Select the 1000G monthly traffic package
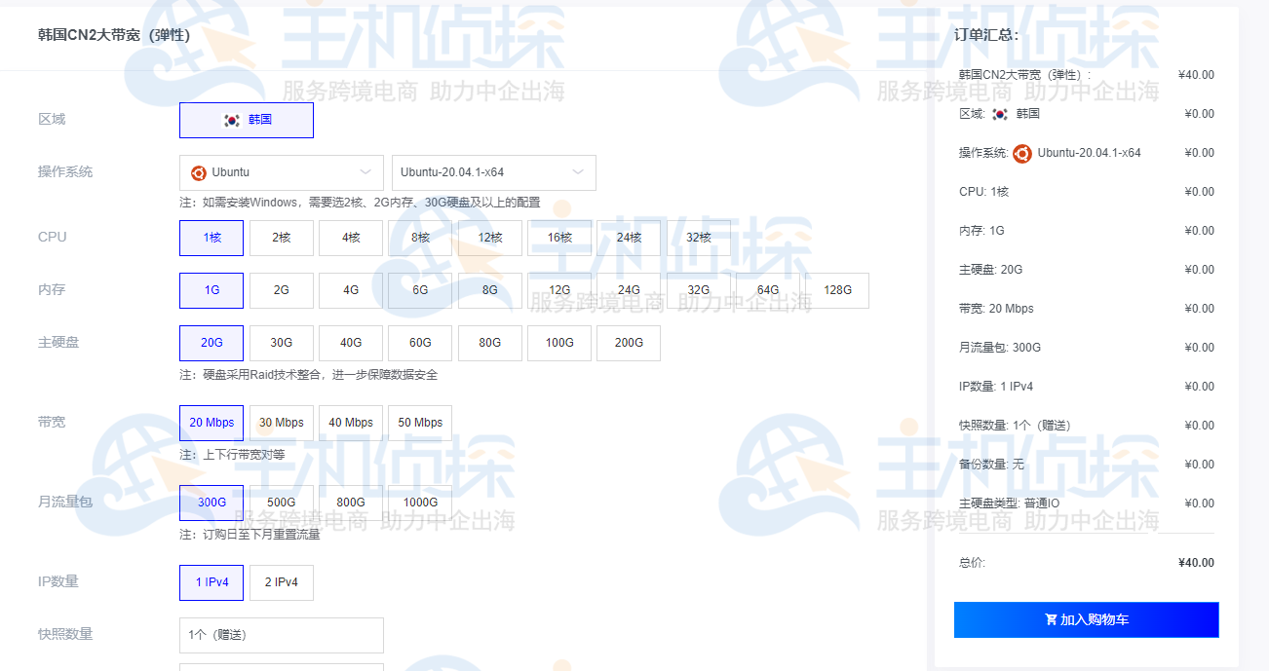The width and height of the screenshot is (1269, 671). click(420, 502)
